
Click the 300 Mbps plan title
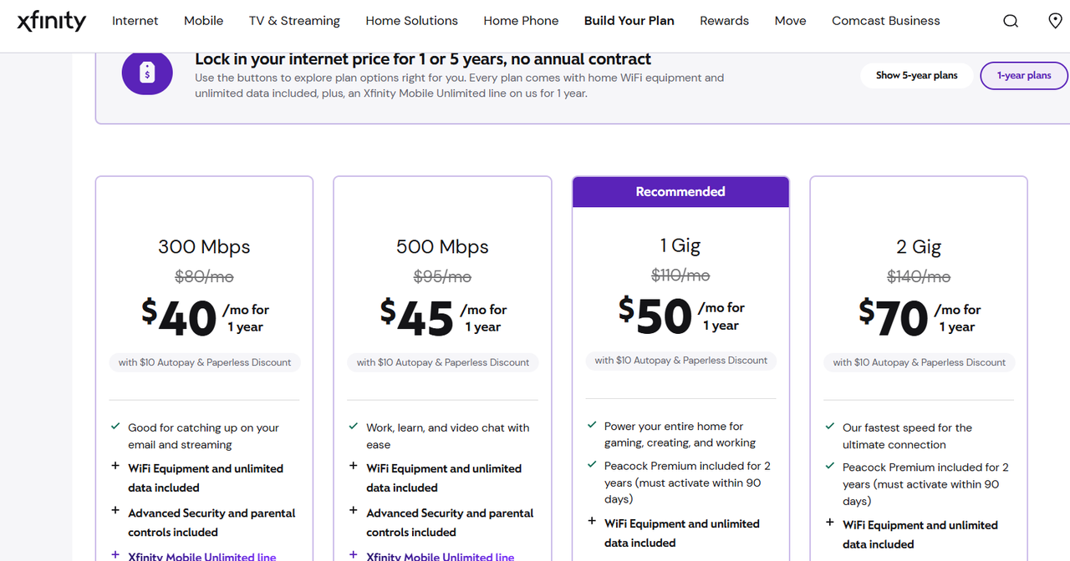click(204, 247)
